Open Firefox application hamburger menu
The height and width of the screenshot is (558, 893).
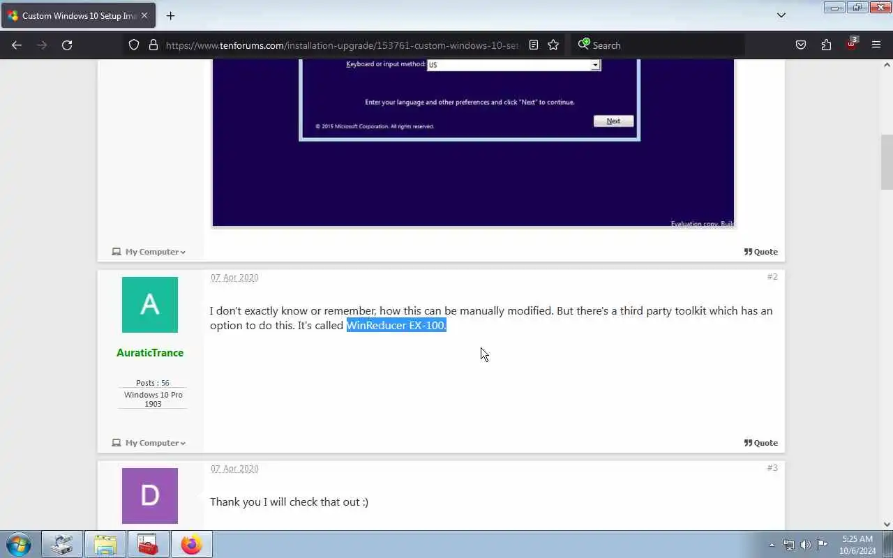pyautogui.click(x=876, y=45)
